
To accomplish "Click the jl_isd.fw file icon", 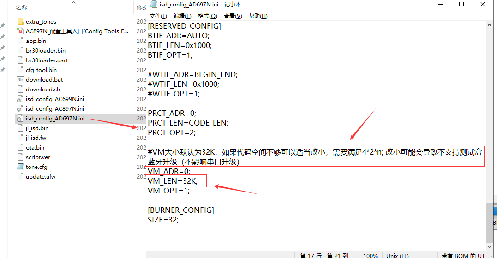I will pyautogui.click(x=20, y=138).
